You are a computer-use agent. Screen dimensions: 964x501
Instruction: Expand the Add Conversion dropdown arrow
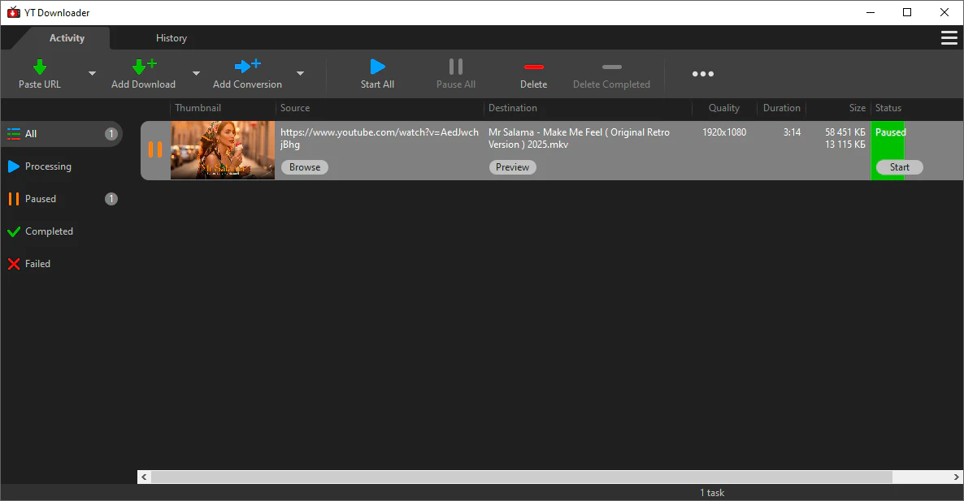click(300, 74)
